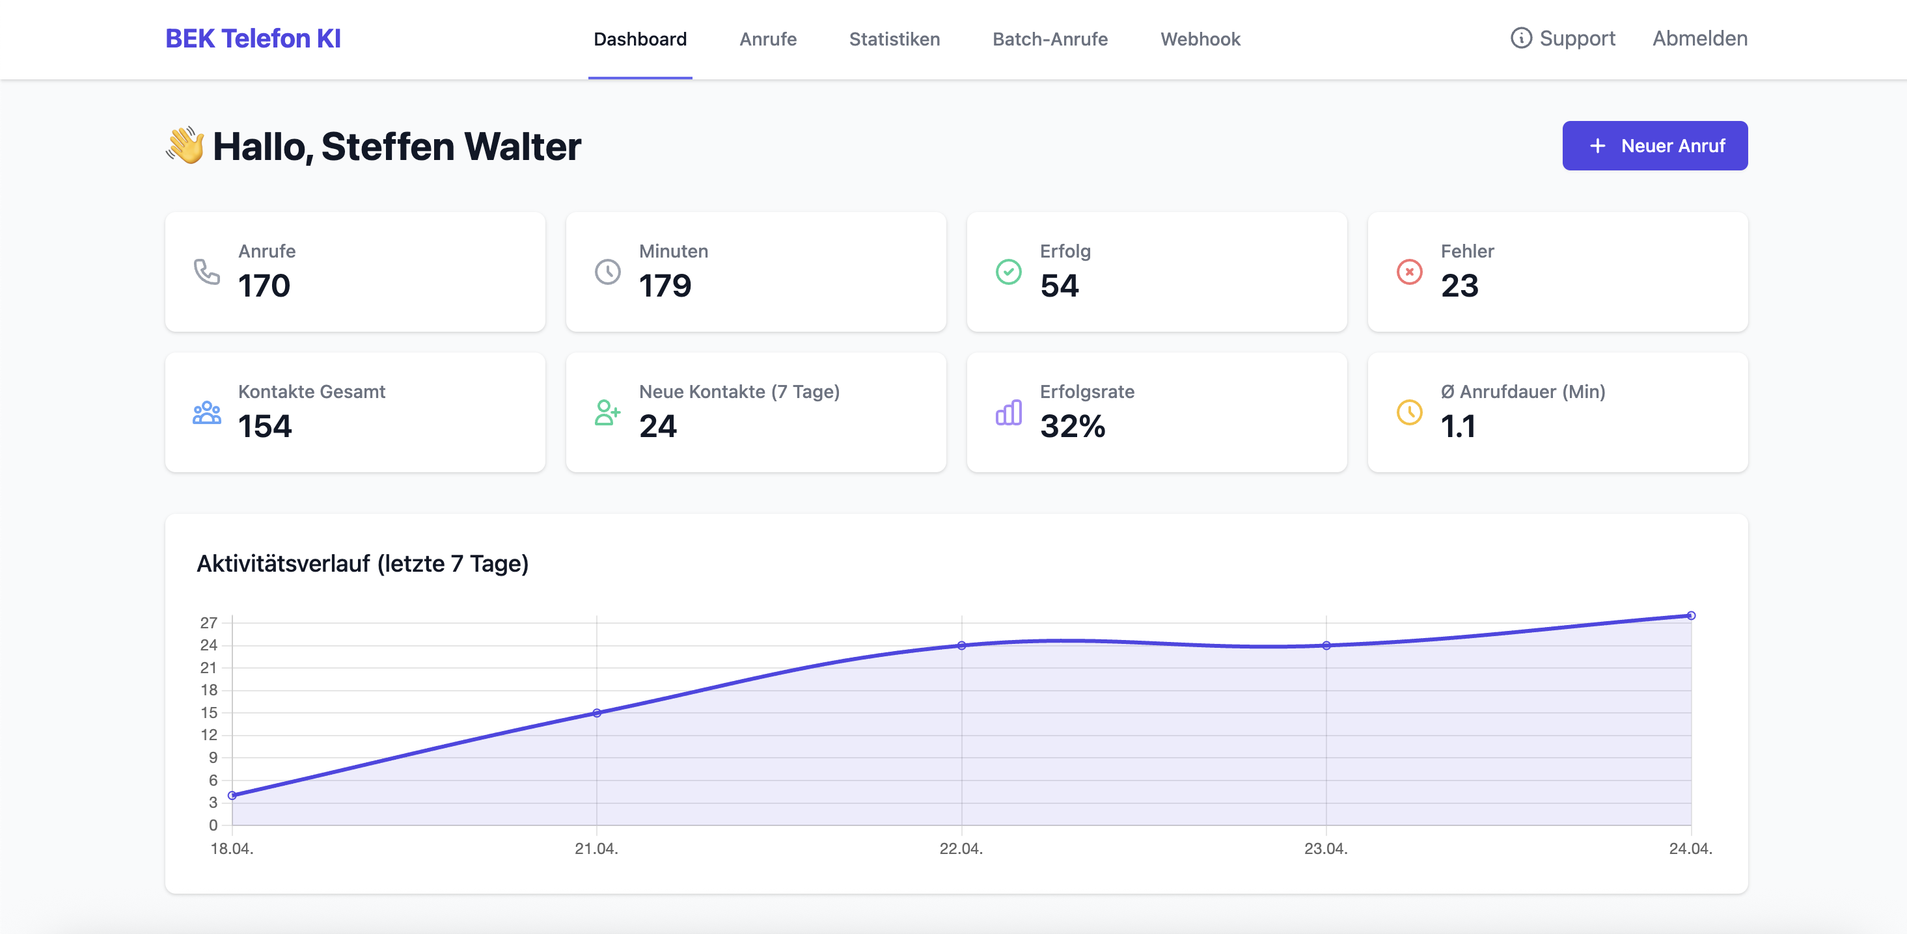Click the BEK Telefon KI logo
The image size is (1907, 934).
253,38
